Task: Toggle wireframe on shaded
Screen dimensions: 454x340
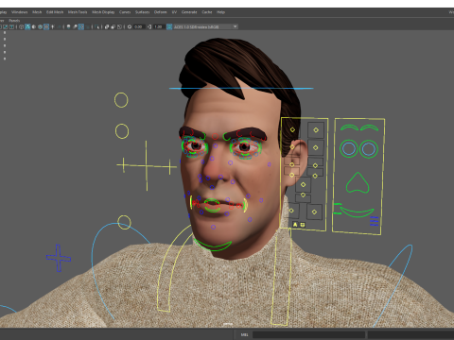Action: coord(40,26)
